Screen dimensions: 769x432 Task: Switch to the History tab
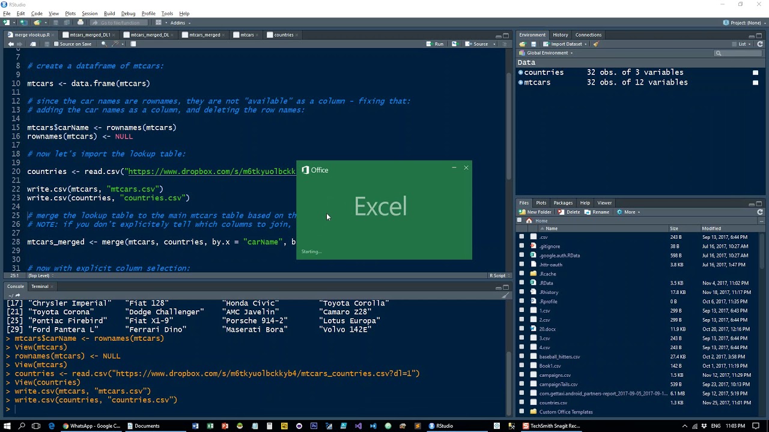pyautogui.click(x=560, y=35)
